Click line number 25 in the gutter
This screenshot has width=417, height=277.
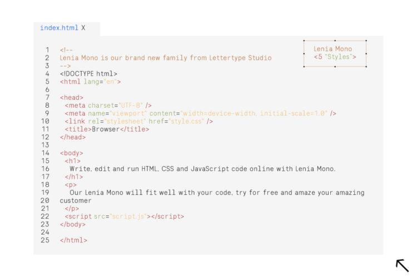coord(45,240)
